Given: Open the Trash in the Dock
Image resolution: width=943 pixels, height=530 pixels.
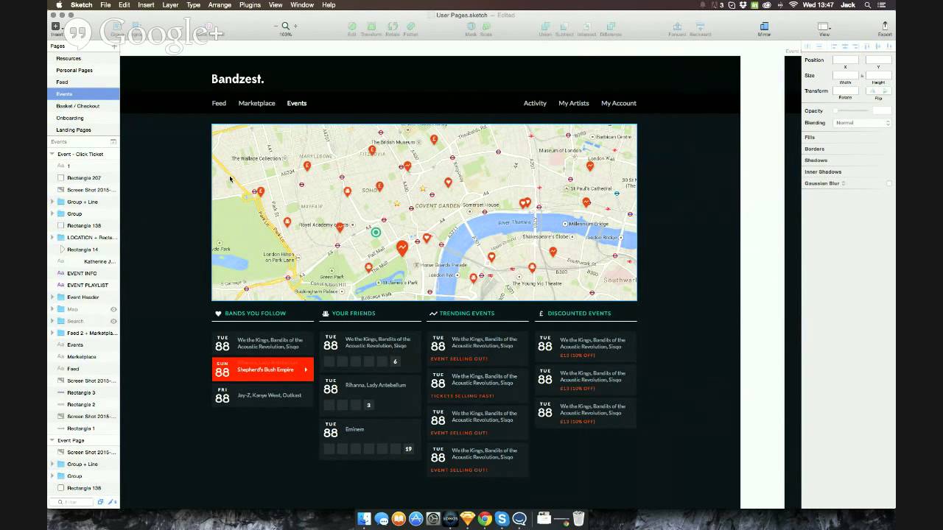Looking at the screenshot, I should point(578,519).
